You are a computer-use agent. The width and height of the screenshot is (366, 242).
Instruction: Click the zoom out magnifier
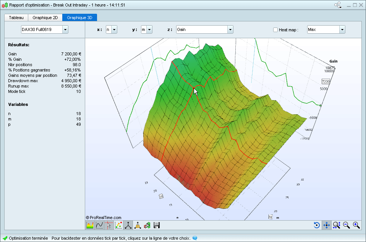(347, 225)
